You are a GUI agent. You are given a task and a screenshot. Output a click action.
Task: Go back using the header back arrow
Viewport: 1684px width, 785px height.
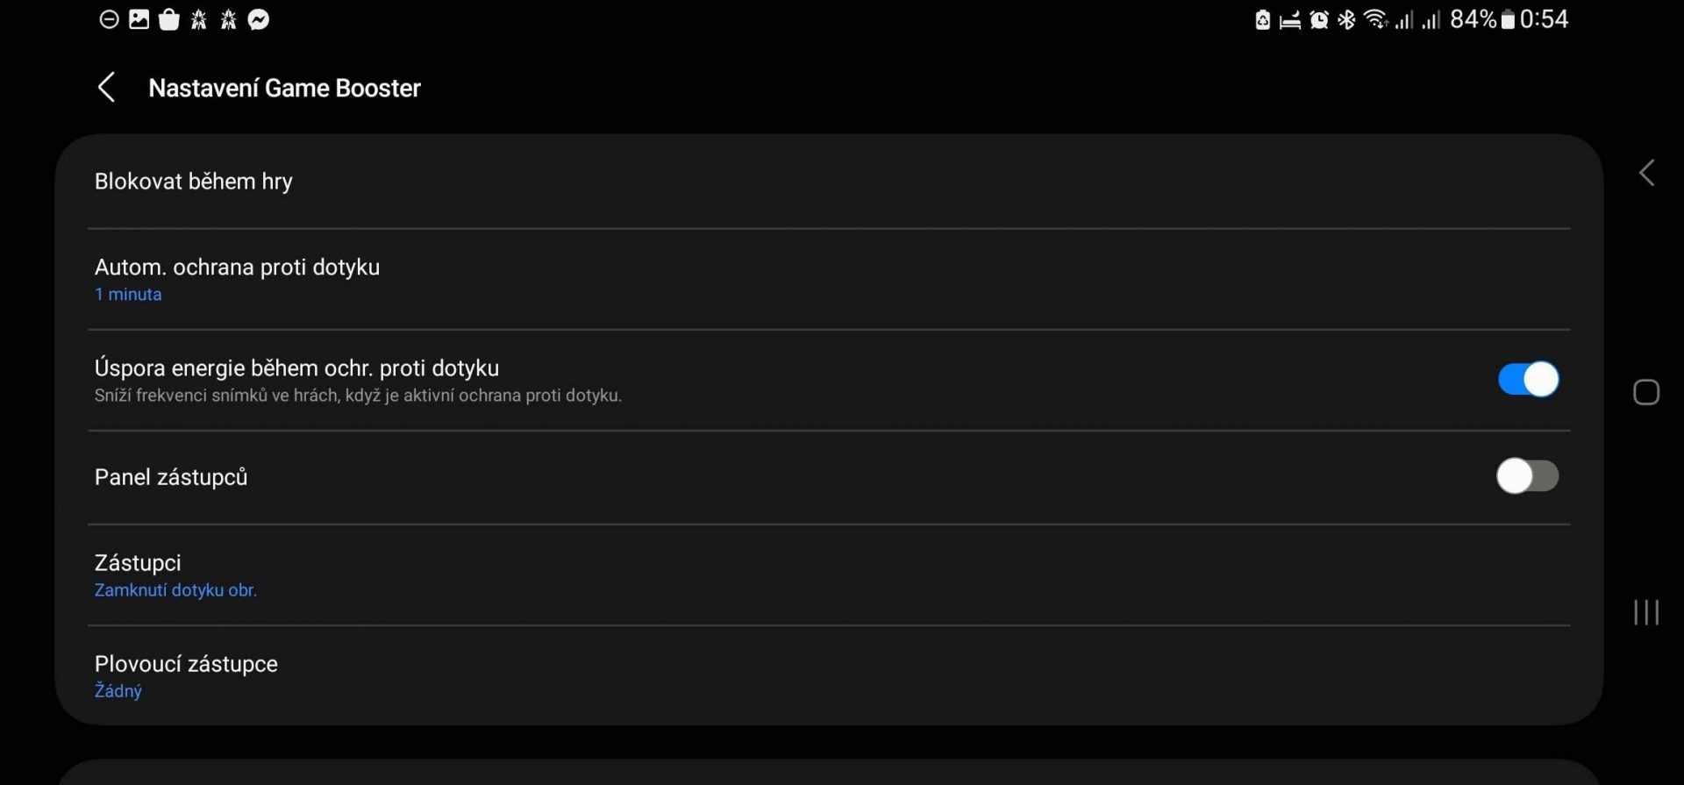click(x=106, y=87)
